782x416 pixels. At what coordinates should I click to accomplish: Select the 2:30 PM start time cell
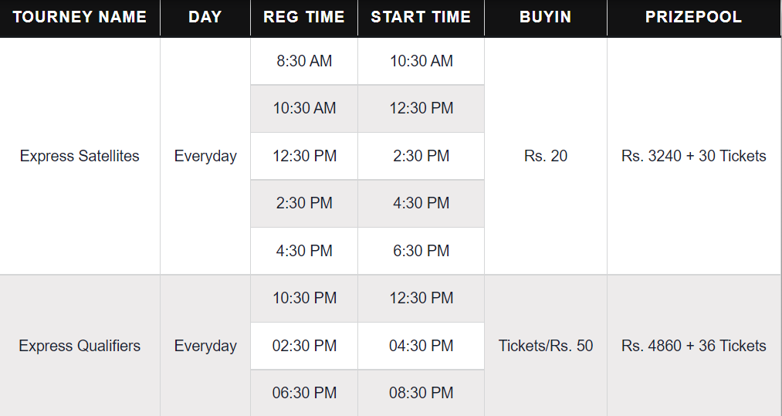click(x=421, y=156)
